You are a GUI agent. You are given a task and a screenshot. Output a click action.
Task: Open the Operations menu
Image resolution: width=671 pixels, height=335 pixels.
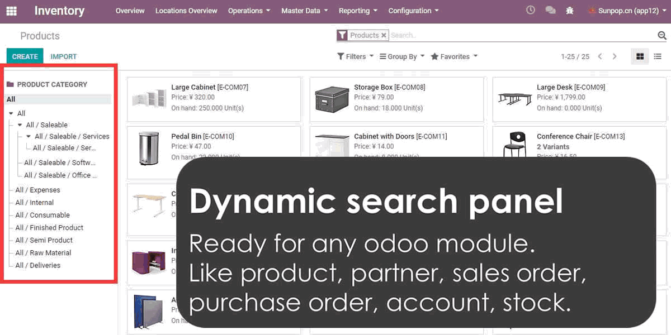pos(249,11)
